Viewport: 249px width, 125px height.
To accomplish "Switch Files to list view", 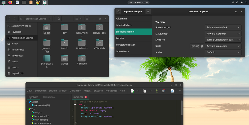I will 76,19.
